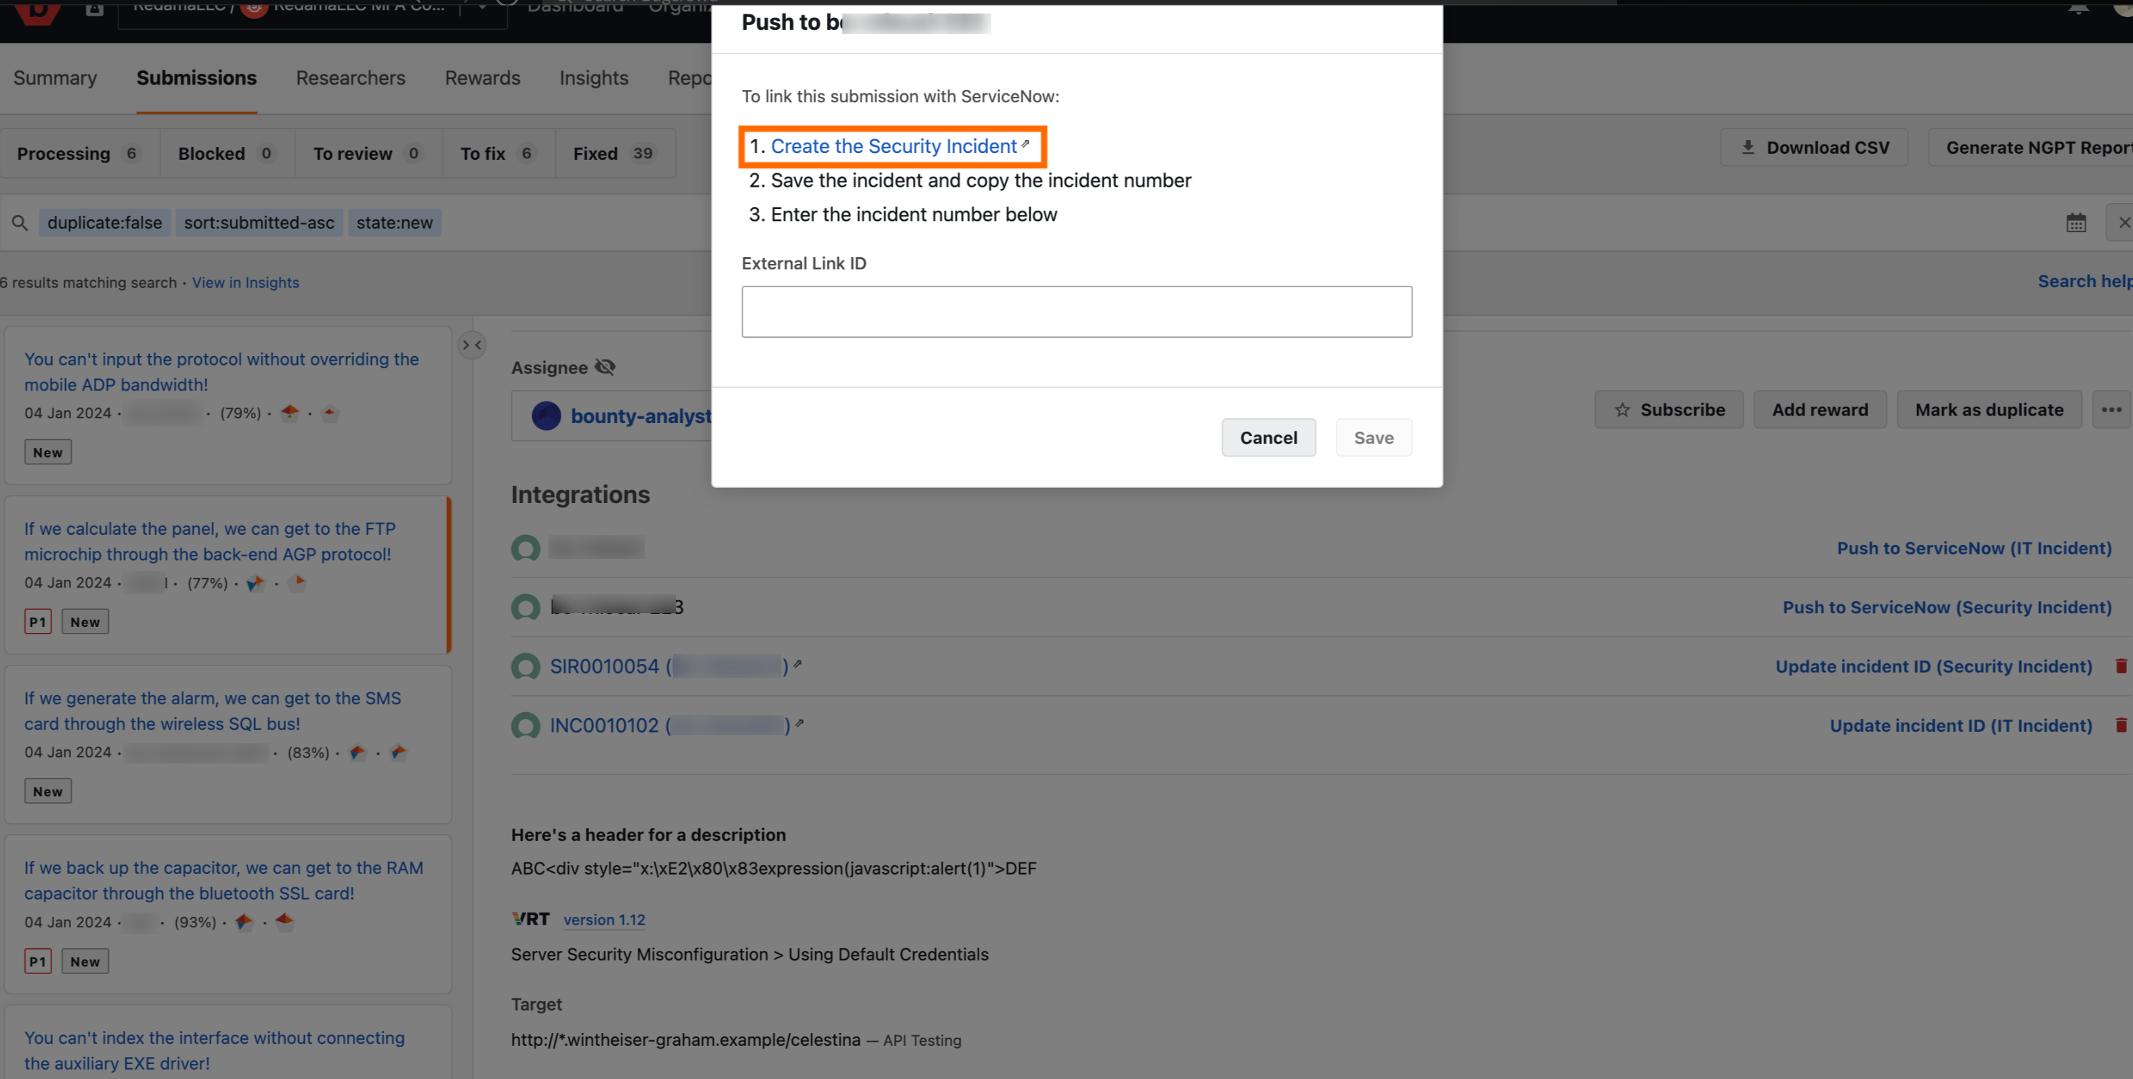Switch to the Submissions tab
Viewport: 2133px width, 1079px height.
pyautogui.click(x=196, y=78)
